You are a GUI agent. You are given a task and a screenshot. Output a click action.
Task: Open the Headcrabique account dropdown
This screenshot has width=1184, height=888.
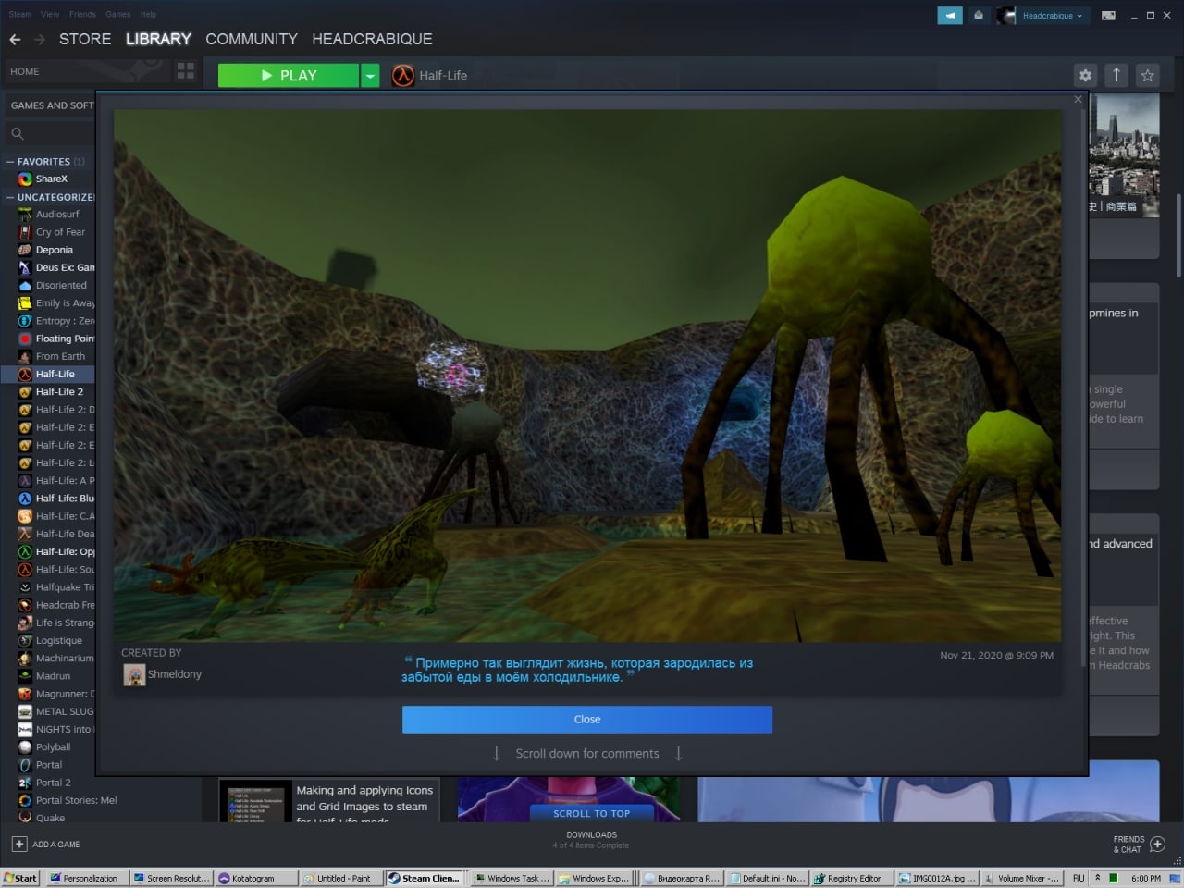(x=1052, y=16)
